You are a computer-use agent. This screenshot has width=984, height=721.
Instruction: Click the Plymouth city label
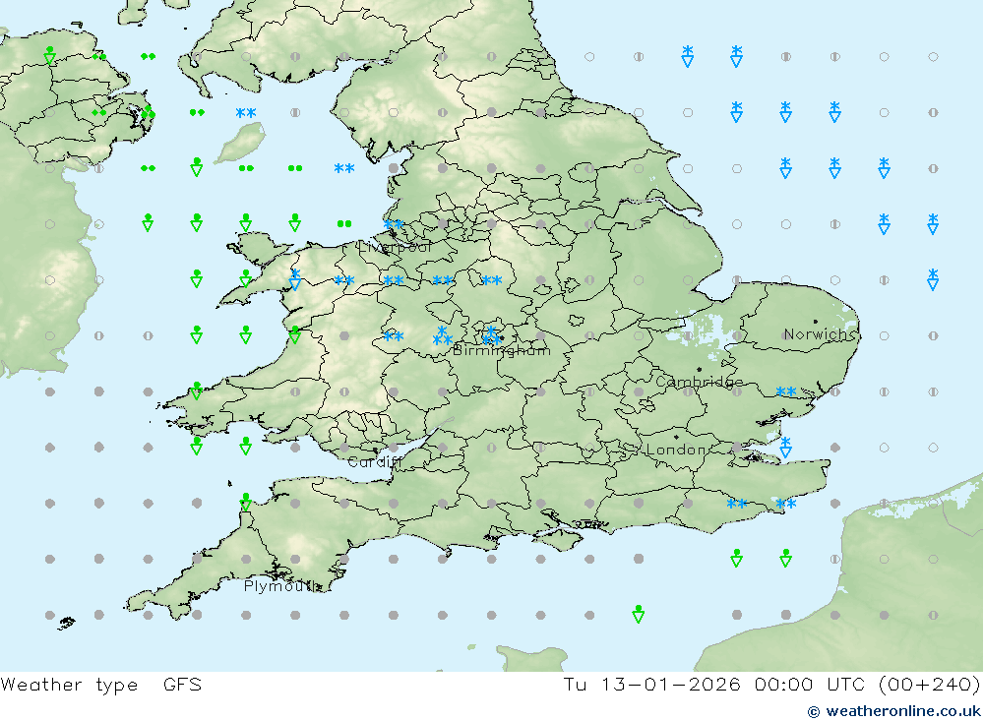click(x=282, y=586)
